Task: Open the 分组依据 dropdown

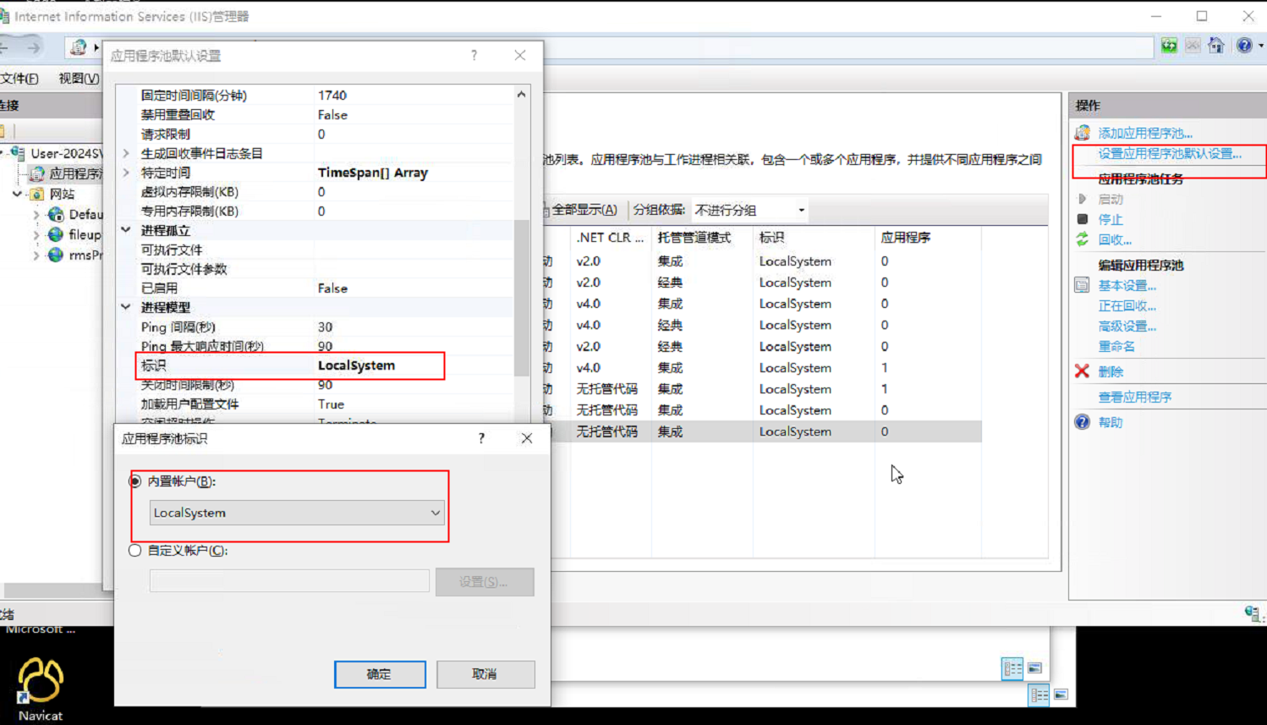Action: [x=750, y=210]
